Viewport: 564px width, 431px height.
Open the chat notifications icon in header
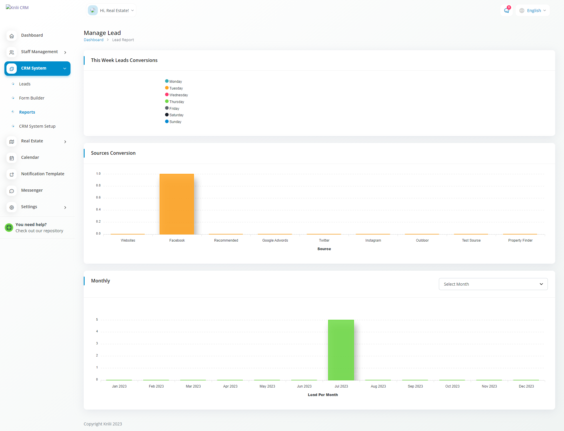click(506, 11)
